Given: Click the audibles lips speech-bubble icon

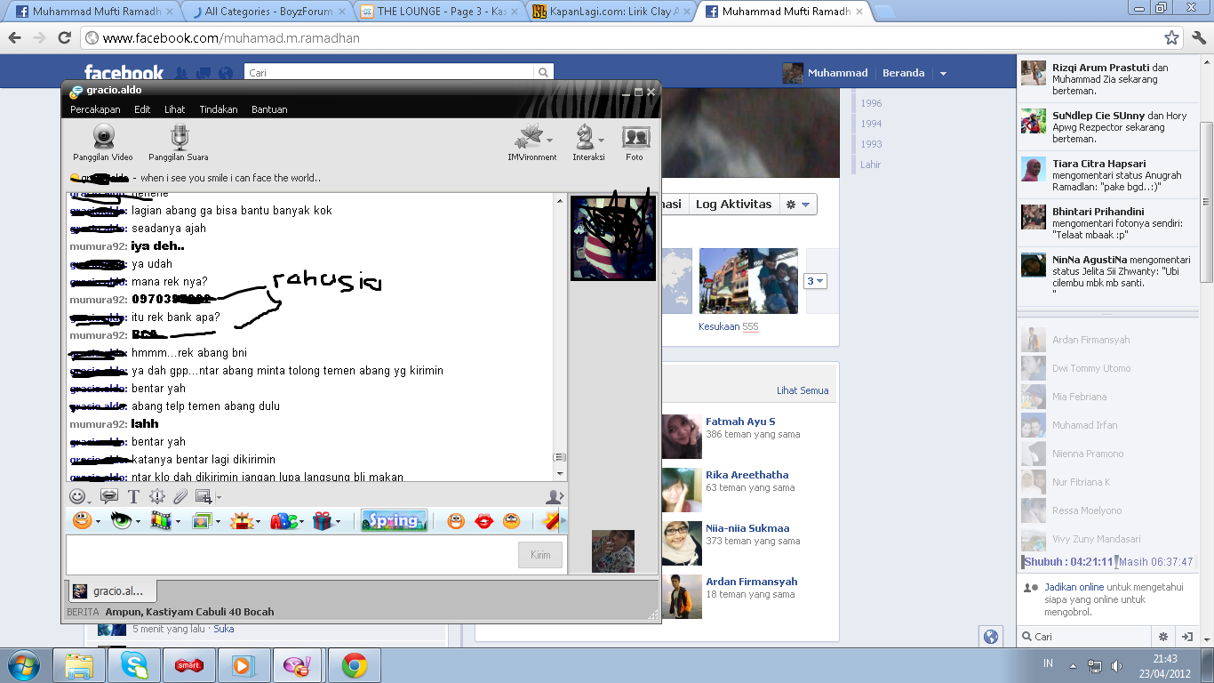Looking at the screenshot, I should point(109,496).
